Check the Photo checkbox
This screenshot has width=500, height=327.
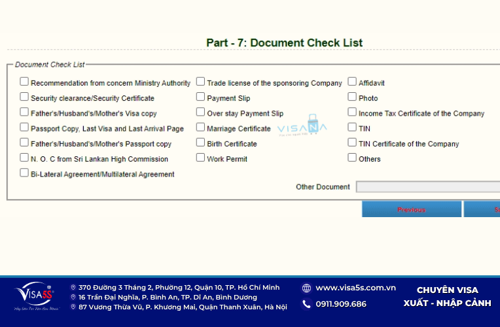(352, 97)
